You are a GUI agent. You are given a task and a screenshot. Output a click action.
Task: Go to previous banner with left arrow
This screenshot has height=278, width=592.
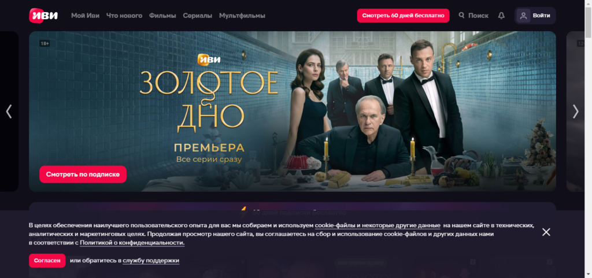[9, 112]
